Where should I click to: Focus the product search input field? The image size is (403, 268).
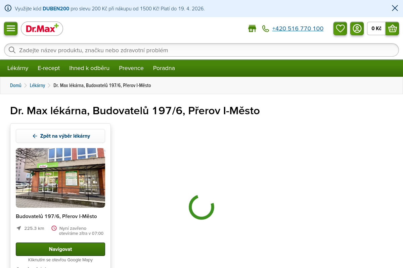click(x=201, y=50)
